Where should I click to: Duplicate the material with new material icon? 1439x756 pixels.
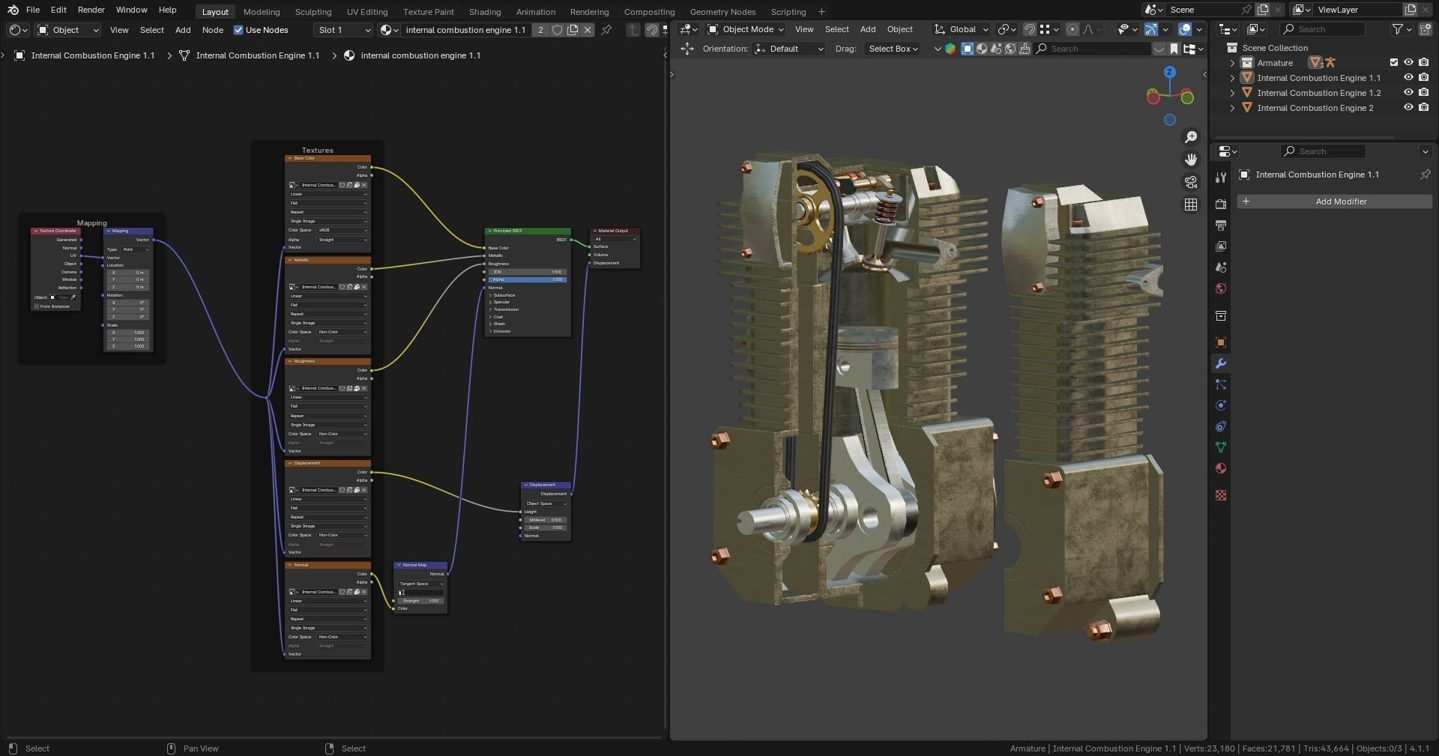573,30
